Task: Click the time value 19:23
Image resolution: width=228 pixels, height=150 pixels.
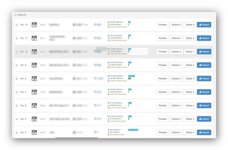Action: 43,65
